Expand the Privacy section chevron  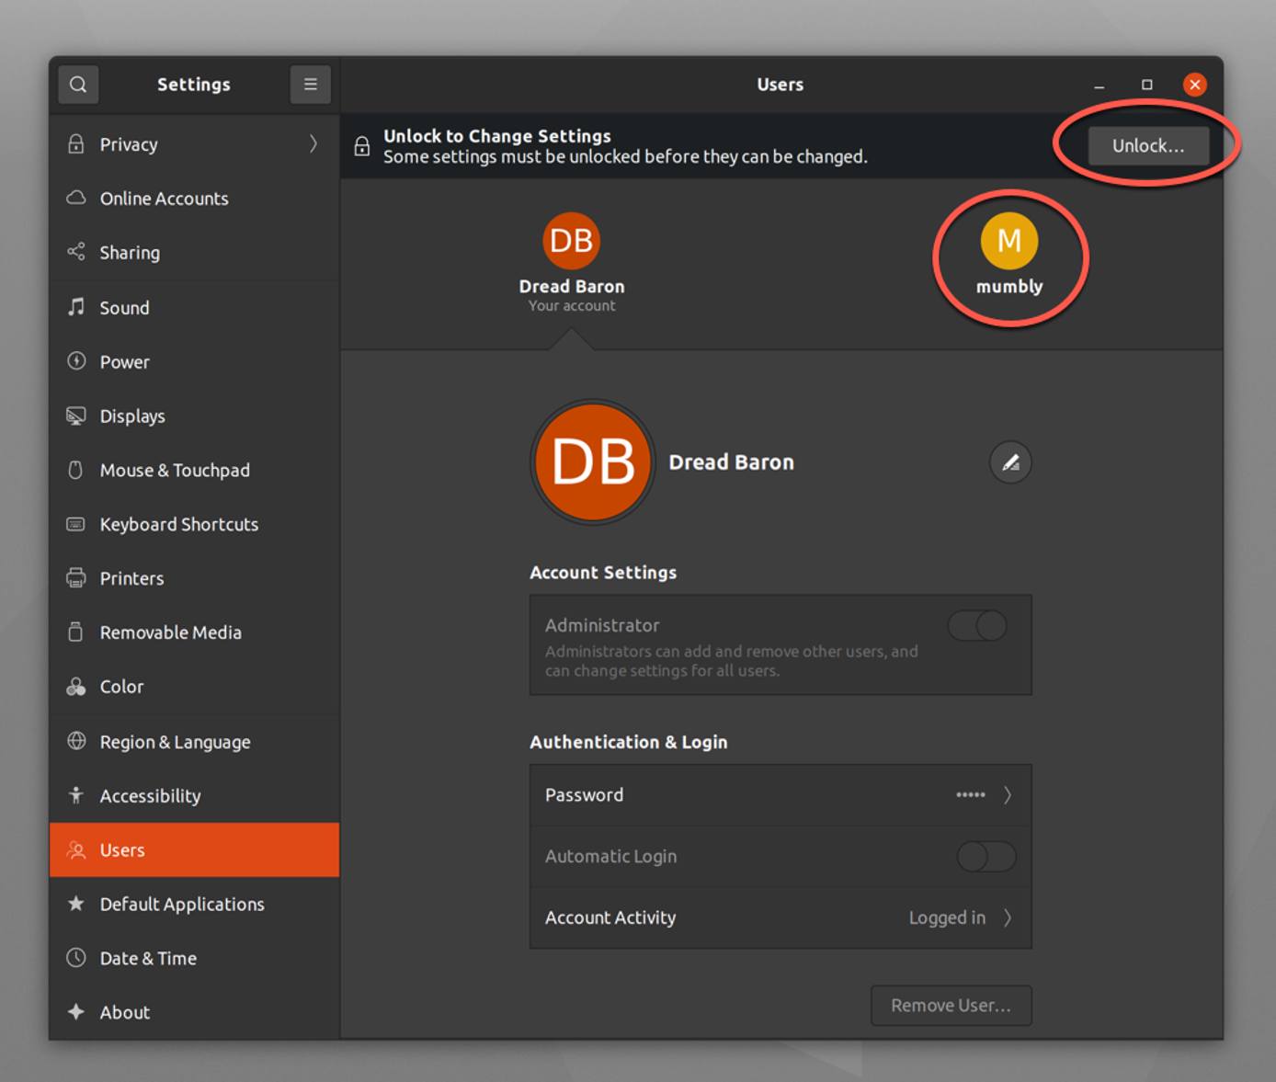(x=312, y=144)
